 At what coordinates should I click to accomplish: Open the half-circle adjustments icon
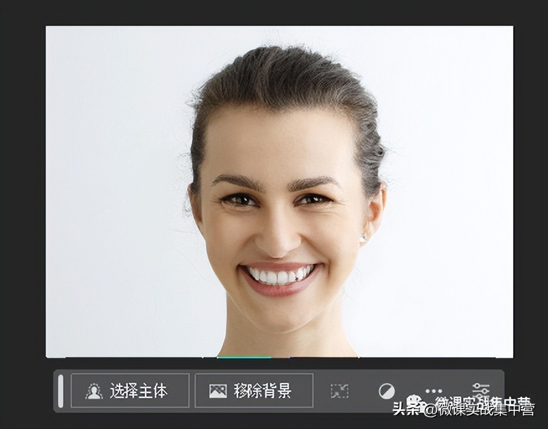(x=386, y=391)
